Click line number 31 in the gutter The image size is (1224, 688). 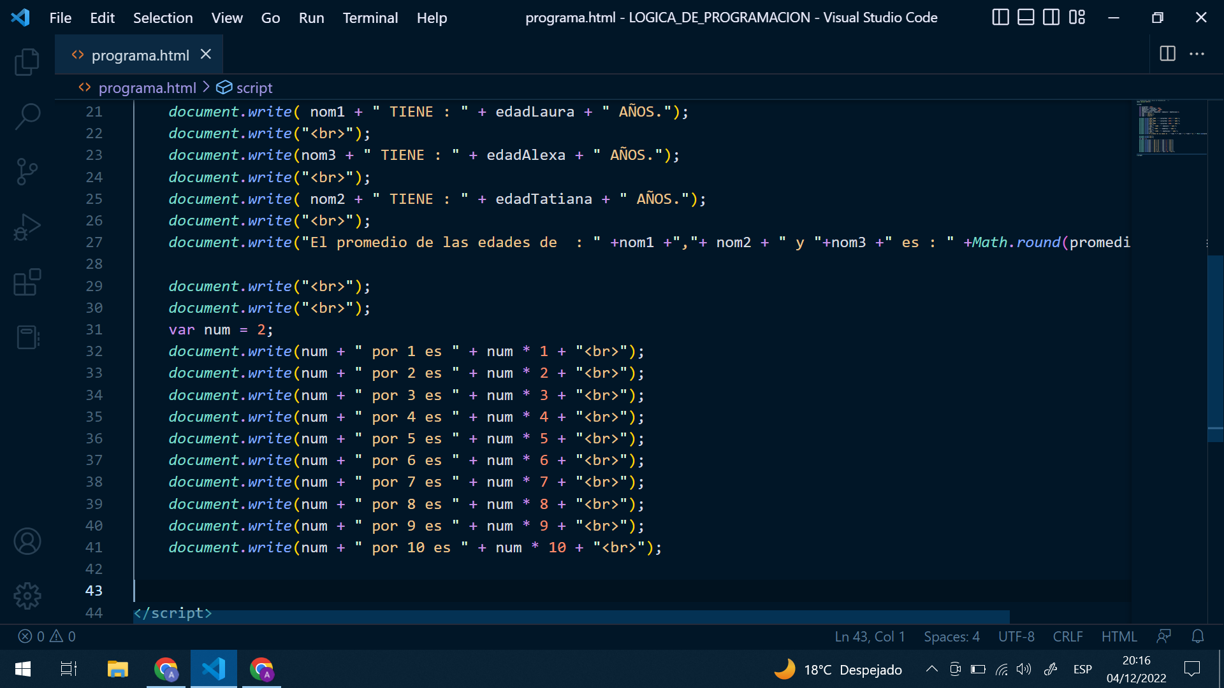coord(94,330)
